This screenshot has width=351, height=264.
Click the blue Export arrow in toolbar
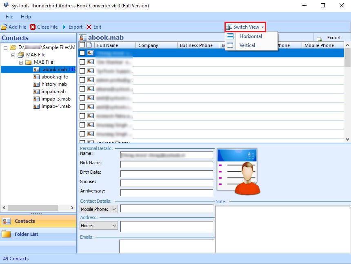coord(64,27)
